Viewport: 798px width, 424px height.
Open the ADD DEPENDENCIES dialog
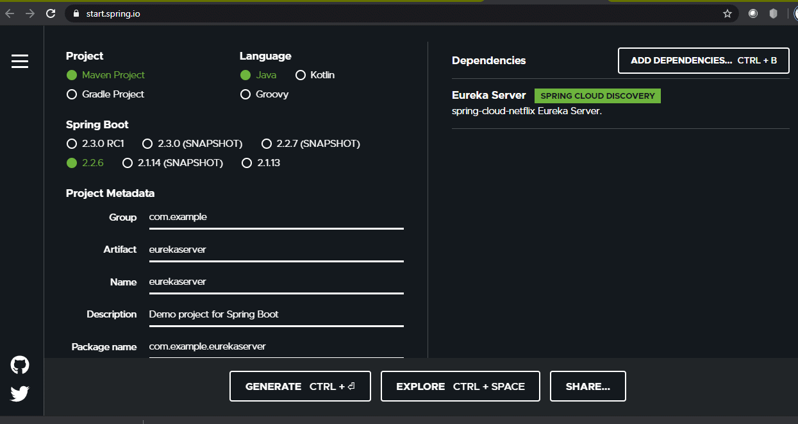point(703,60)
